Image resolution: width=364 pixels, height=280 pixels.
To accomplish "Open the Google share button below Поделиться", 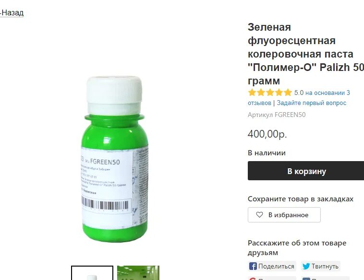I will pos(272,278).
